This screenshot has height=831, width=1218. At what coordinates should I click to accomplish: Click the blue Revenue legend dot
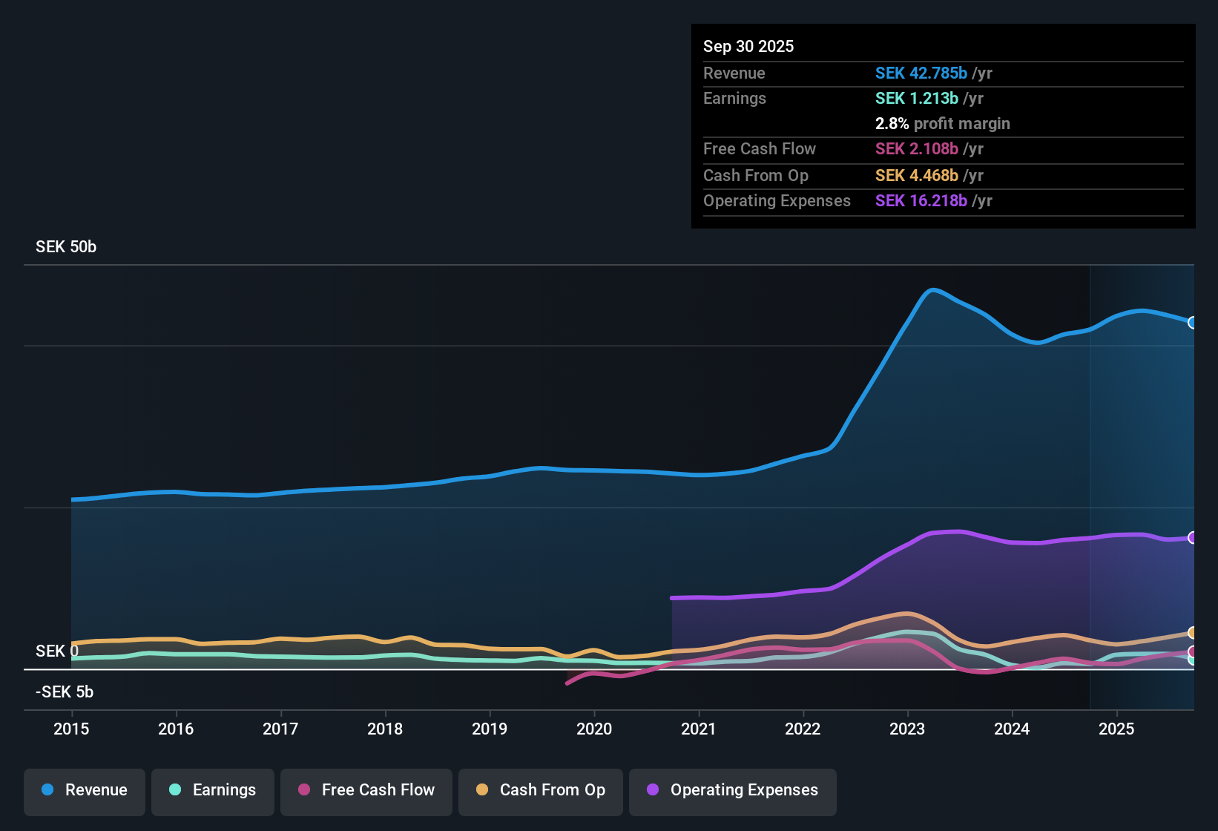[x=48, y=790]
